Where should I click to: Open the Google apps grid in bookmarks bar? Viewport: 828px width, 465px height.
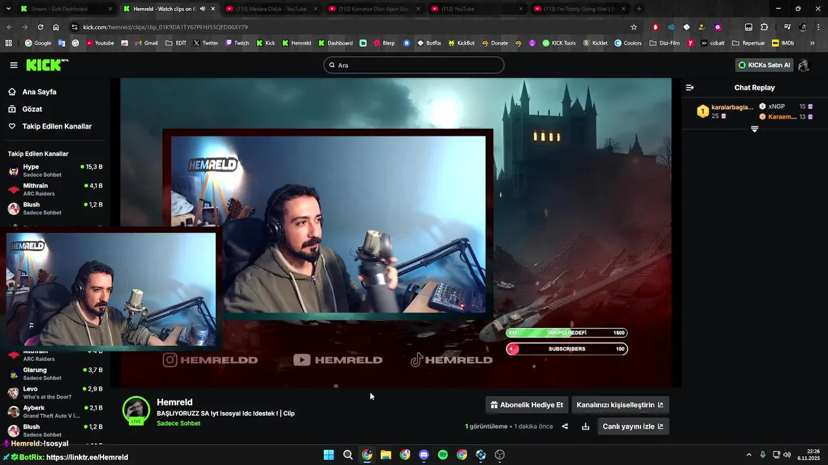point(8,43)
